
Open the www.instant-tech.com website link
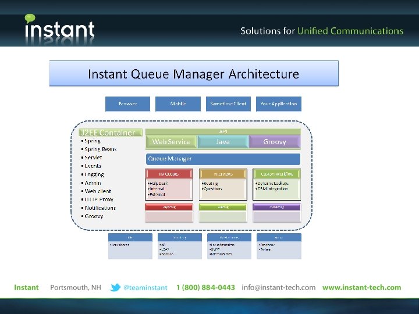(x=361, y=288)
